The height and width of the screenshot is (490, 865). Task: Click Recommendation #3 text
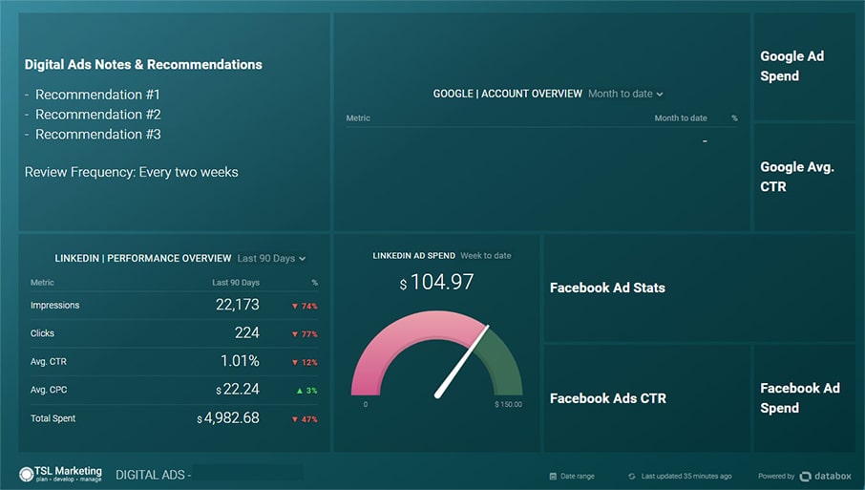click(98, 134)
